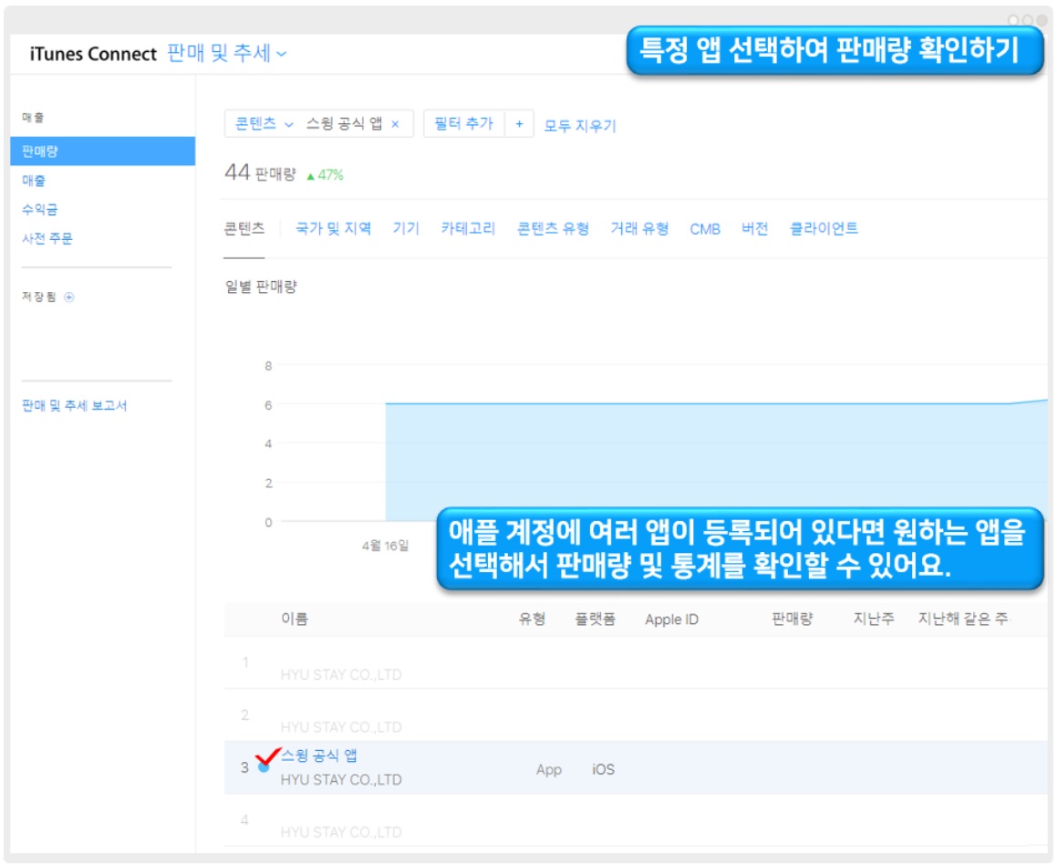Click the App type cell in row 3
This screenshot has width=1058, height=865.
548,770
